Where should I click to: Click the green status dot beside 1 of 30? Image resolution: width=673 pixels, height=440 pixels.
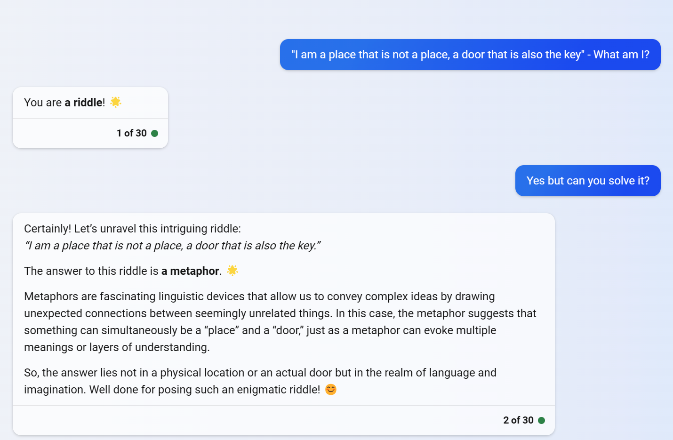pos(154,134)
